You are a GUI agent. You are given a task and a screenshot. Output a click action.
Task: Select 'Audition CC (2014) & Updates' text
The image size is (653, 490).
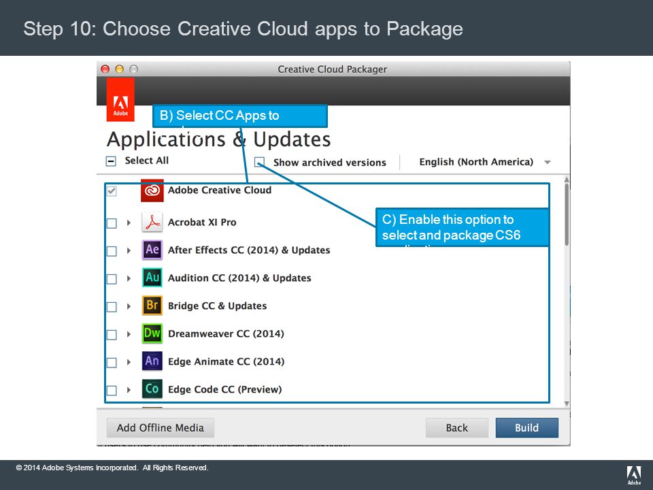239,278
